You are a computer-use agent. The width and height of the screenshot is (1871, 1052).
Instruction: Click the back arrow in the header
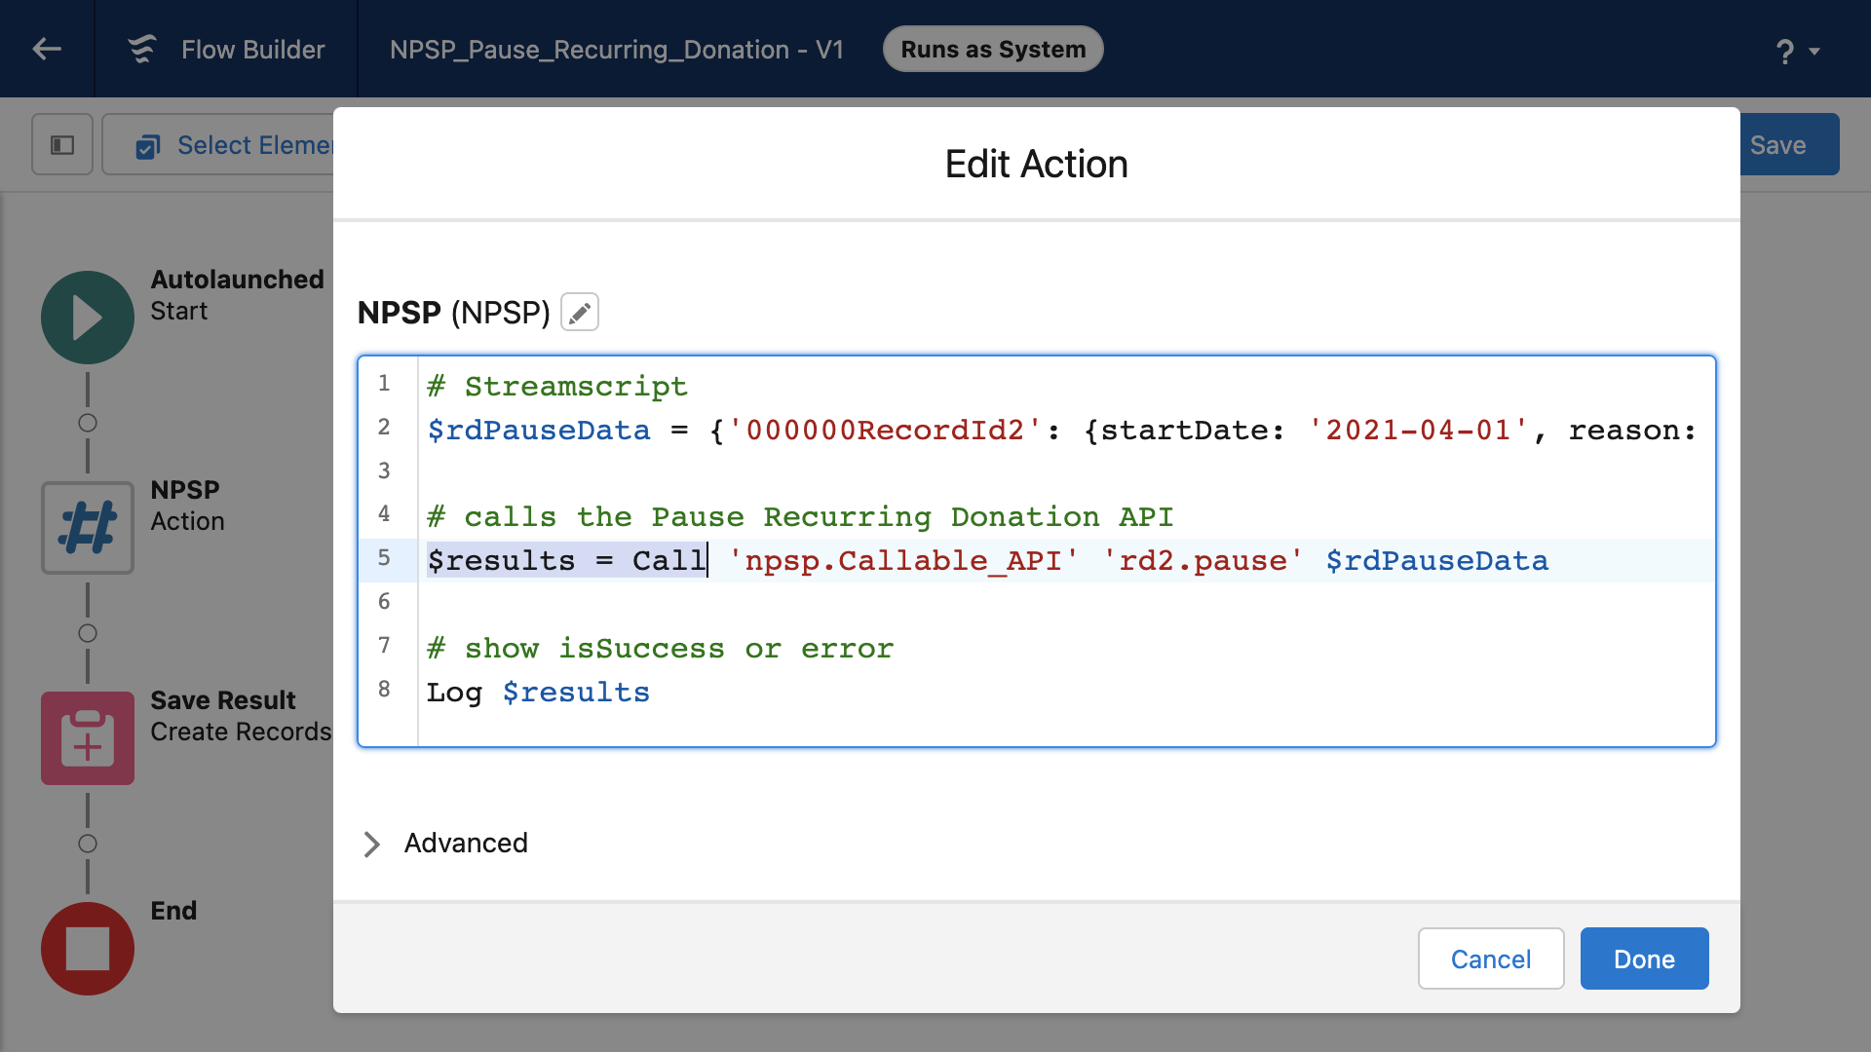tap(47, 49)
